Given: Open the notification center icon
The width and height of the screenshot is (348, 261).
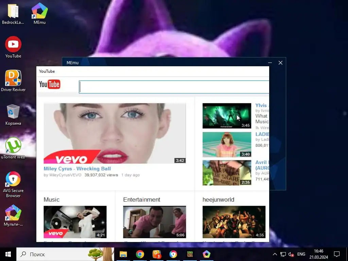Looking at the screenshot, I should (x=337, y=254).
